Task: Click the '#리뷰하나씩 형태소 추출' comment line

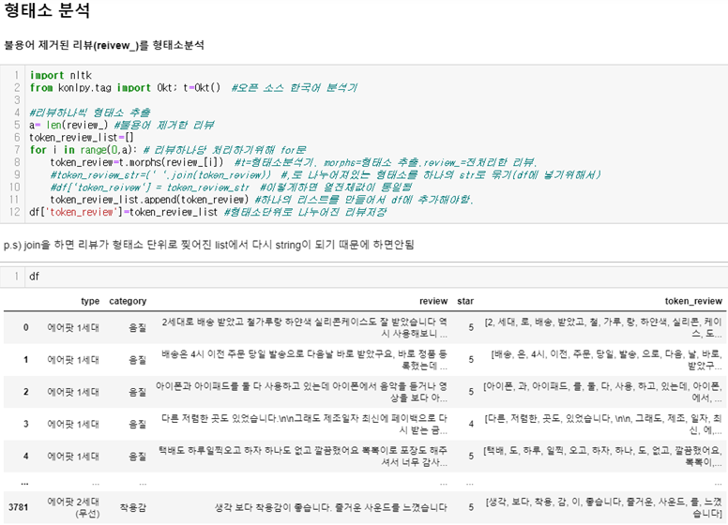Action: point(90,112)
